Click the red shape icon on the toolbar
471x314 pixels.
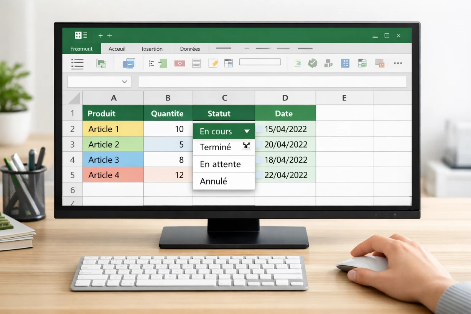(180, 63)
